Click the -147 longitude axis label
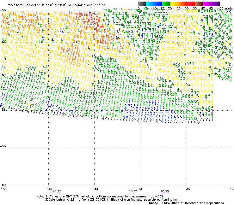 [48, 189]
